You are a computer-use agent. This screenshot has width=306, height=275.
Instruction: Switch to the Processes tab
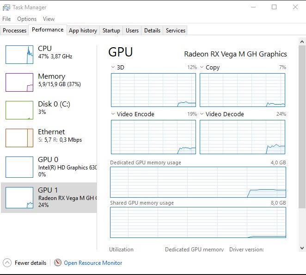tap(14, 31)
